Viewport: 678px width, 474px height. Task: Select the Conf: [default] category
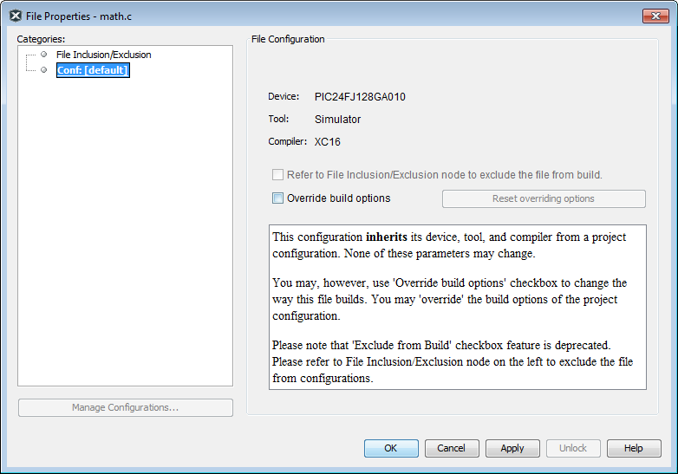pos(93,70)
